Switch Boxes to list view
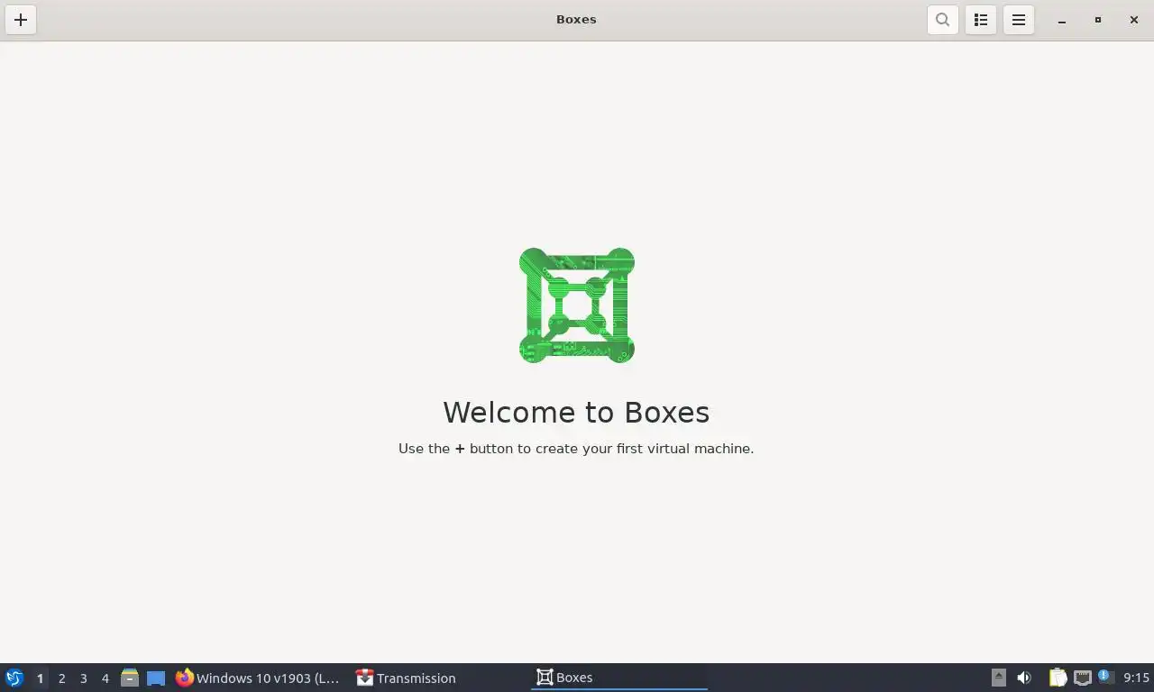Image resolution: width=1154 pixels, height=692 pixels. click(x=981, y=20)
